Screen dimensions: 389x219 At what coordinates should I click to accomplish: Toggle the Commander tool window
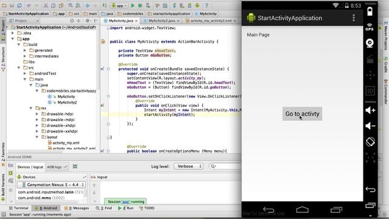click(x=386, y=92)
